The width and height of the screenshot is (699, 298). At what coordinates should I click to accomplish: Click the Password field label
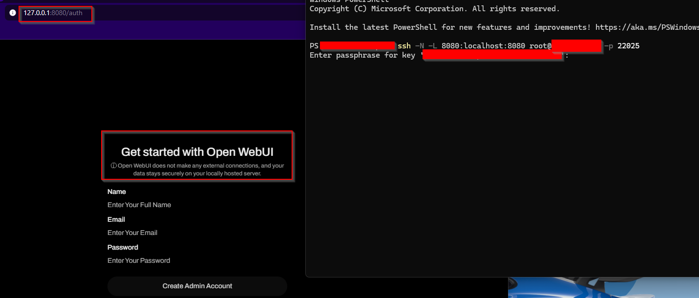coord(123,247)
